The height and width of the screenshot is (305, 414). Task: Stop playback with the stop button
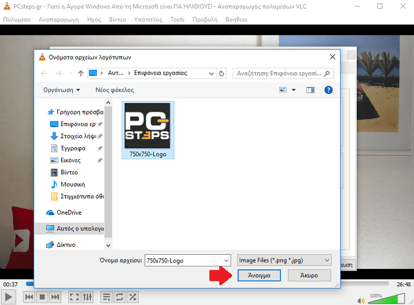point(42,297)
